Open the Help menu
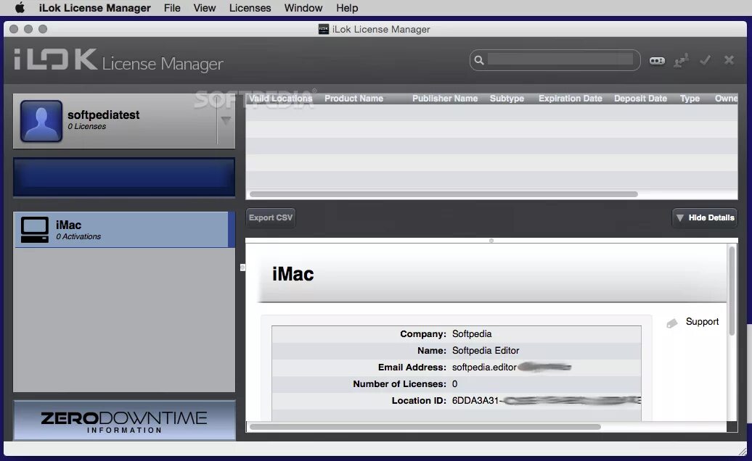 [347, 8]
